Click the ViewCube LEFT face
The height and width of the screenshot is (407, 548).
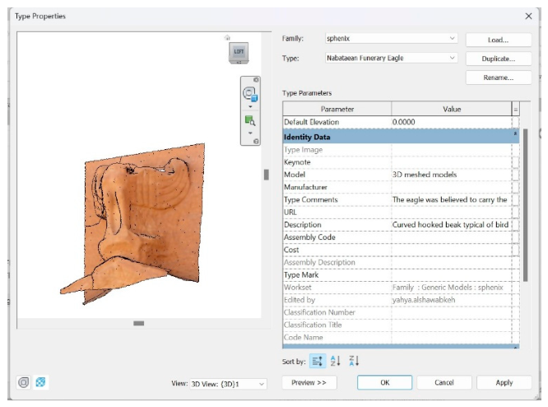click(x=239, y=51)
